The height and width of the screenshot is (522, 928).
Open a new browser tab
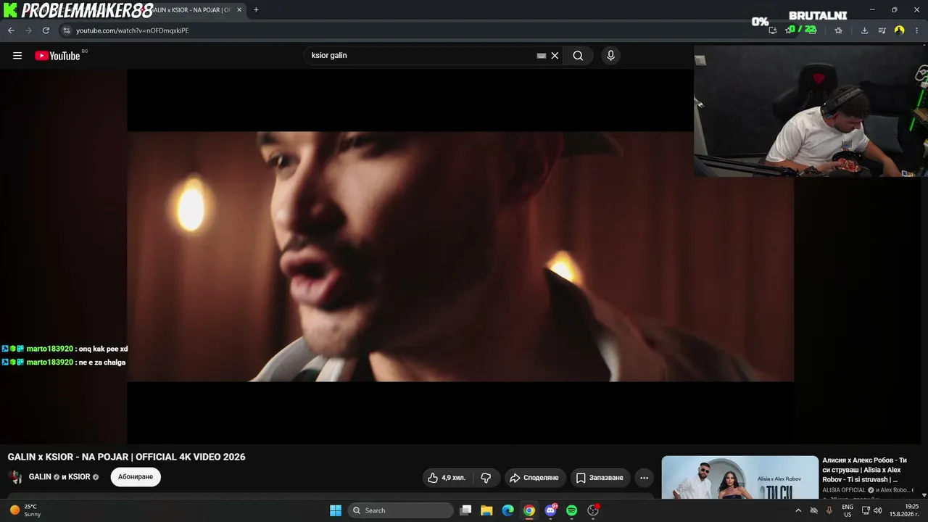(256, 10)
